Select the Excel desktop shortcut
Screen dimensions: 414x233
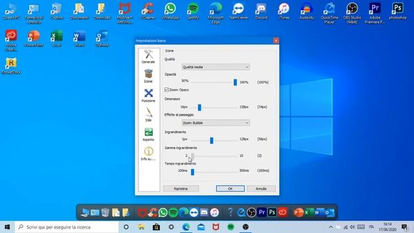tap(56, 39)
